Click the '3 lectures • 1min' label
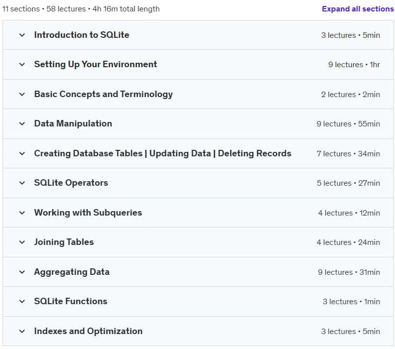This screenshot has width=395, height=349. 351,302
